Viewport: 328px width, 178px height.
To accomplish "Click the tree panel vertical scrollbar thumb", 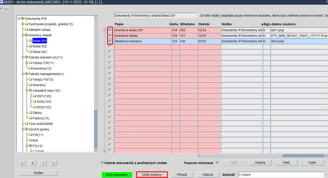I will pos(96,129).
